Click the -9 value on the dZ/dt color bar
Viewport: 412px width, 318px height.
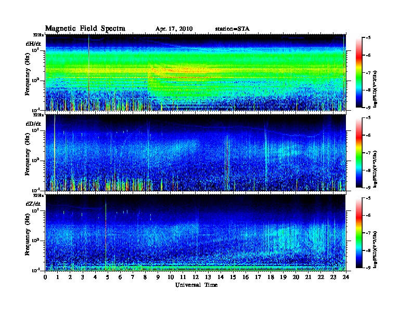point(368,268)
